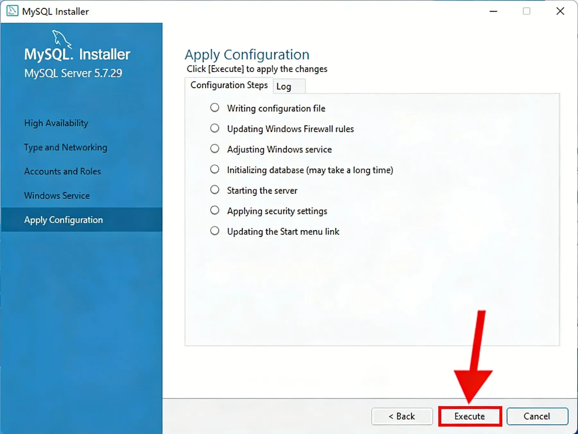Viewport: 578px width, 434px height.
Task: Go to Type and Networking step
Action: (66, 147)
